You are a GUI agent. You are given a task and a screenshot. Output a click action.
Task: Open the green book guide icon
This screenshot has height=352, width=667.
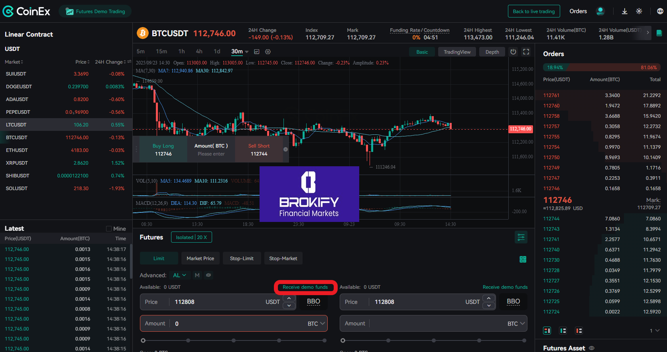point(659,33)
